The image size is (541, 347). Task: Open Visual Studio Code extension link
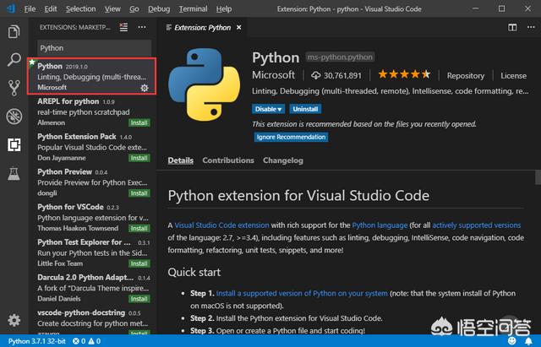pos(221,225)
